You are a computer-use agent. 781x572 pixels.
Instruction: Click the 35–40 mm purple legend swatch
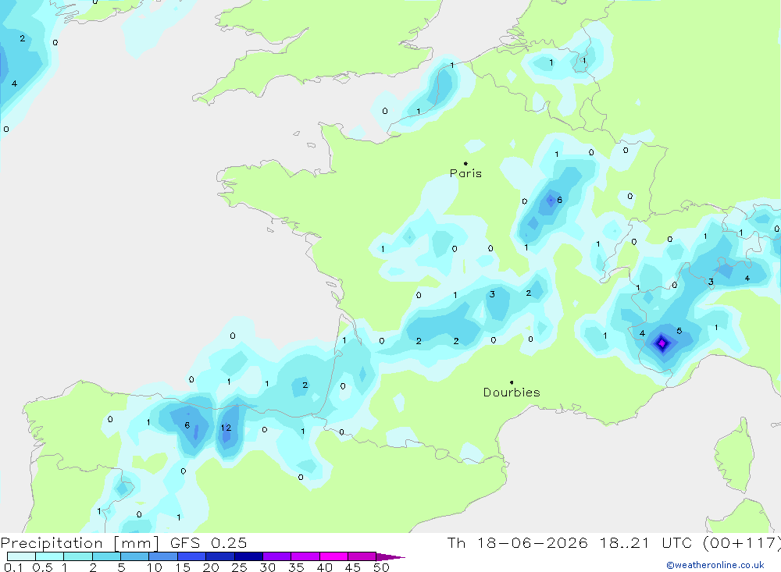tap(305, 556)
